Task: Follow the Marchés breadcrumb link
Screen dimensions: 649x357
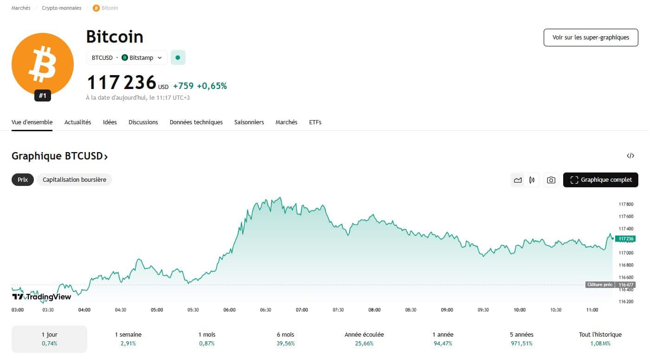Action: click(21, 8)
